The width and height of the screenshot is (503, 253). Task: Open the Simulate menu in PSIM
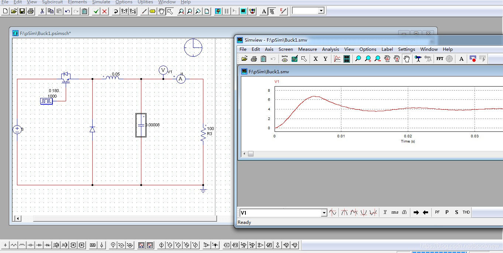pyautogui.click(x=101, y=2)
